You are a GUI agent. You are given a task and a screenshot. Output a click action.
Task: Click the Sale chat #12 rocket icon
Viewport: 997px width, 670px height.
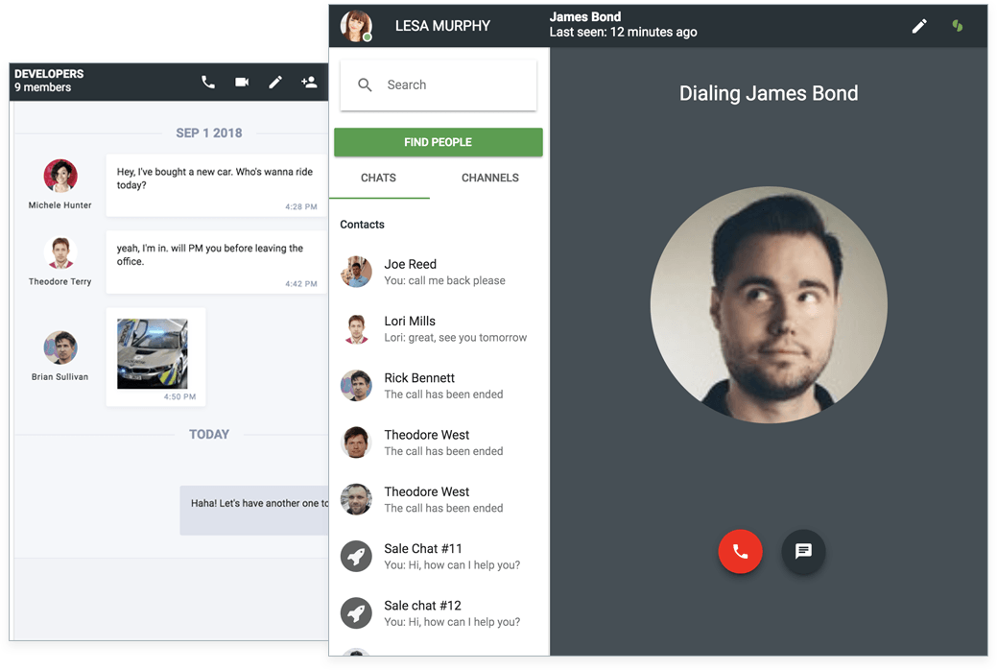[356, 612]
